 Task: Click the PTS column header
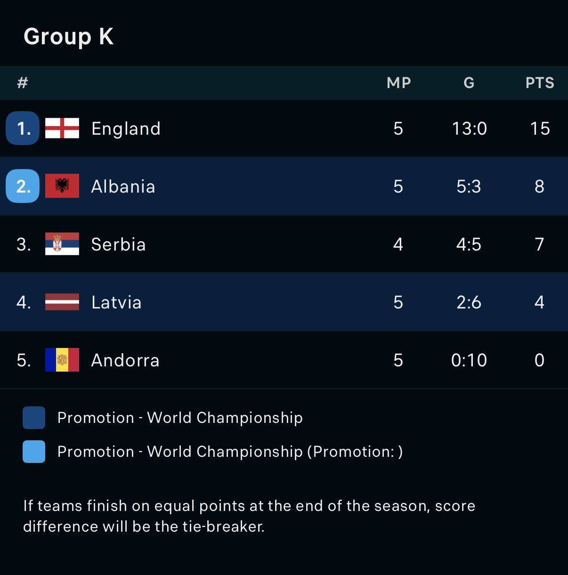tap(540, 83)
